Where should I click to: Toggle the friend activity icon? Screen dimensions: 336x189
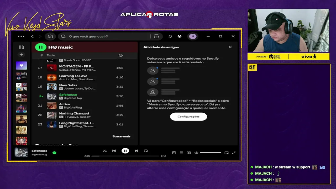pyautogui.click(x=180, y=36)
